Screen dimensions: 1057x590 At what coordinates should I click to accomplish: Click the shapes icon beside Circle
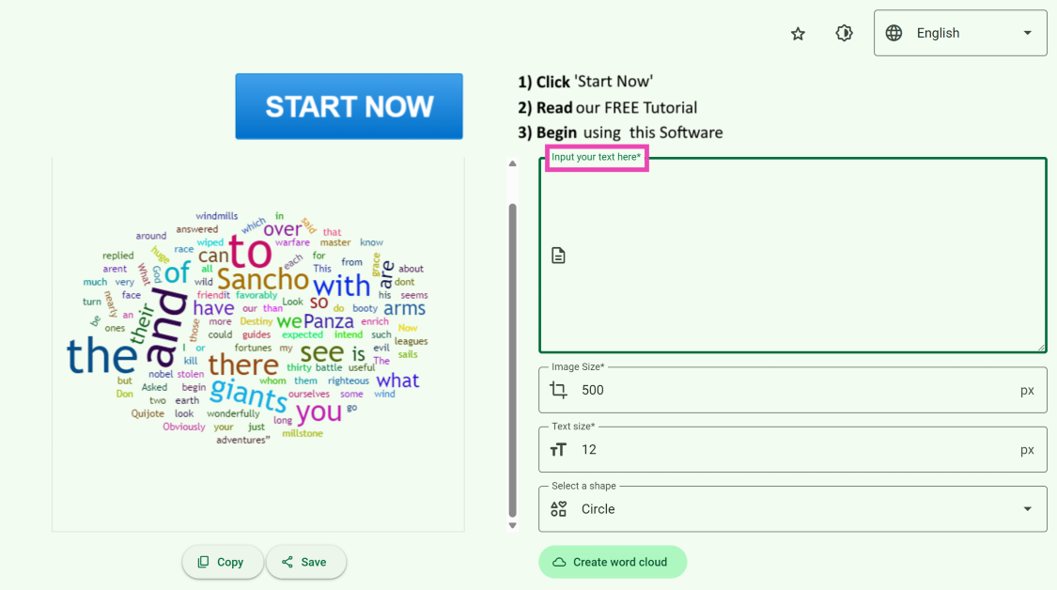[558, 509]
